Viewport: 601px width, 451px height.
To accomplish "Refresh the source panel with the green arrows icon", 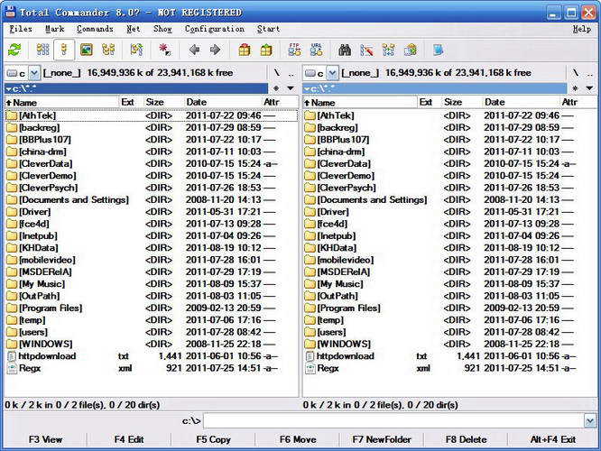I will (x=14, y=50).
